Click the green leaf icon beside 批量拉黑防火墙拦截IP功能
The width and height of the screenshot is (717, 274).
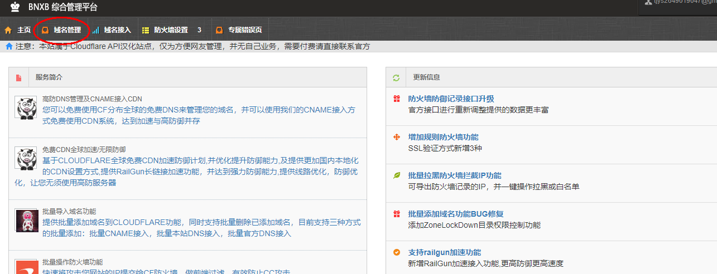tap(397, 175)
